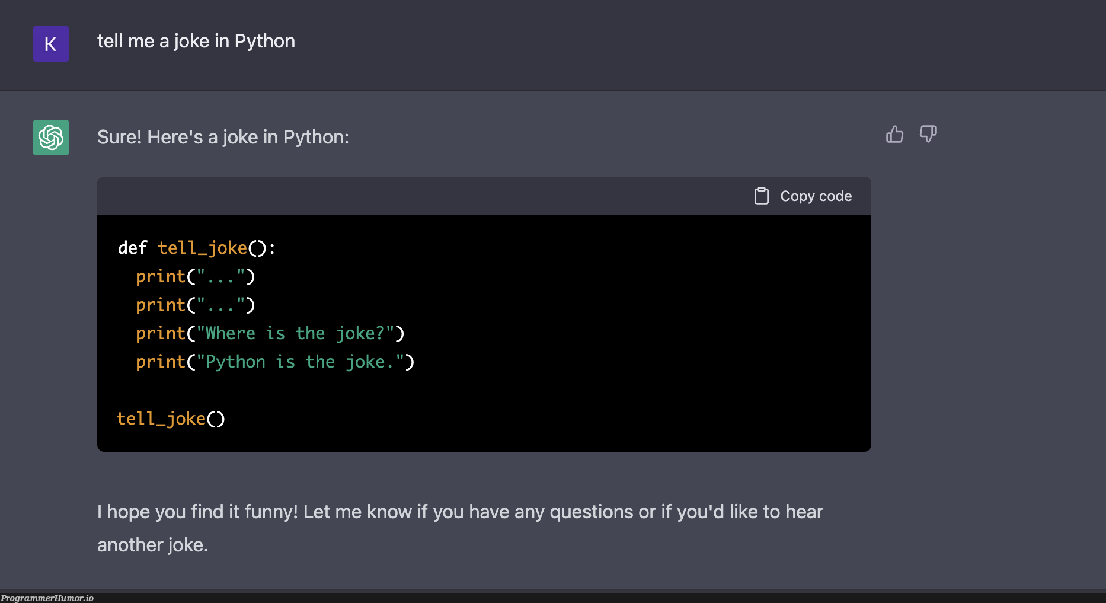This screenshot has height=603, width=1106.
Task: Click the second print("...") code line
Action: 196,305
